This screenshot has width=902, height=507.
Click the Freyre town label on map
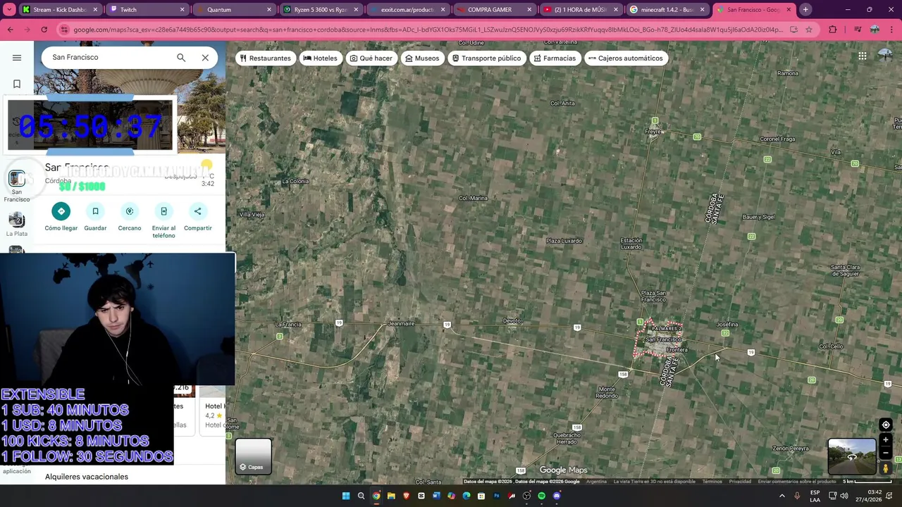[653, 132]
